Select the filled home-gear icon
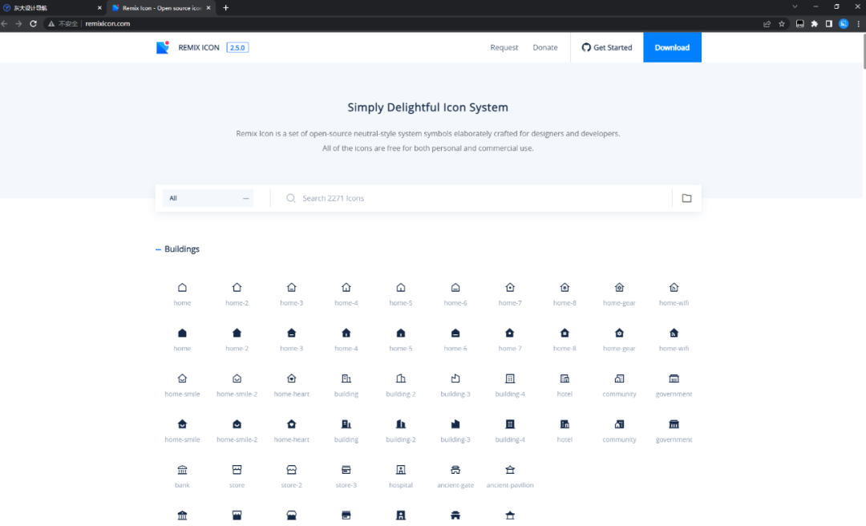This screenshot has height=526, width=866. click(x=619, y=334)
